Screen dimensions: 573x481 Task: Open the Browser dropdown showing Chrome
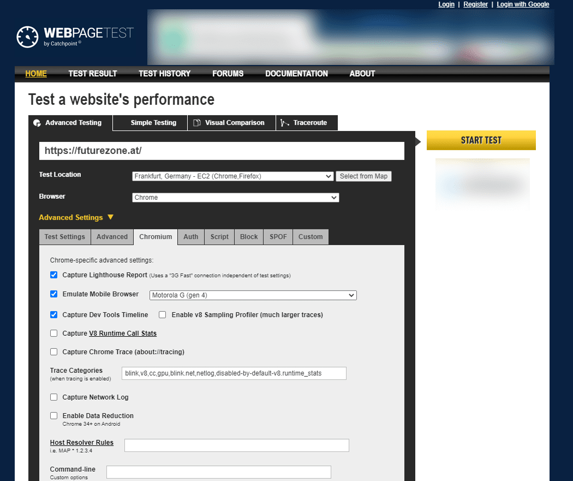pos(236,198)
